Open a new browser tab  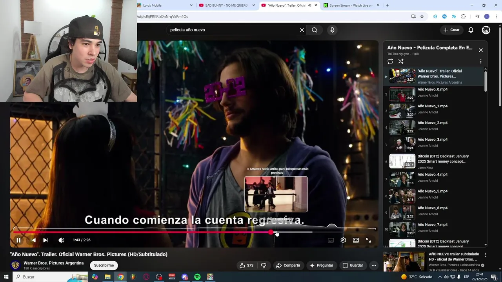[387, 5]
